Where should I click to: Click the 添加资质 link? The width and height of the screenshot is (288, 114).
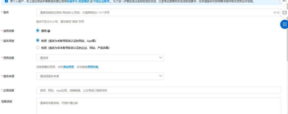point(69,67)
